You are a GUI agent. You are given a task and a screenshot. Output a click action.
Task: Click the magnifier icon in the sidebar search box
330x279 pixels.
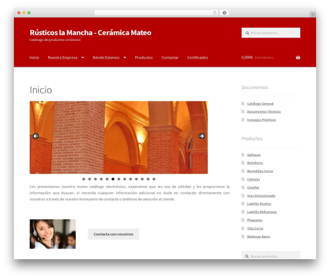click(247, 257)
